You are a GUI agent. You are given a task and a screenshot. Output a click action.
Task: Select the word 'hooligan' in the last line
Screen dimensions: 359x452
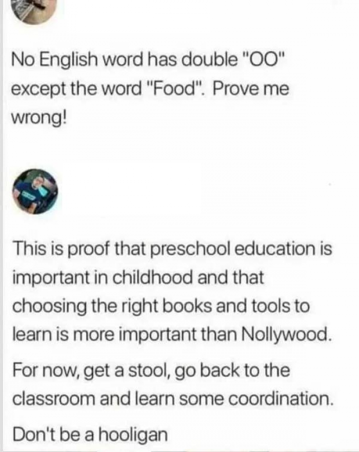(133, 435)
